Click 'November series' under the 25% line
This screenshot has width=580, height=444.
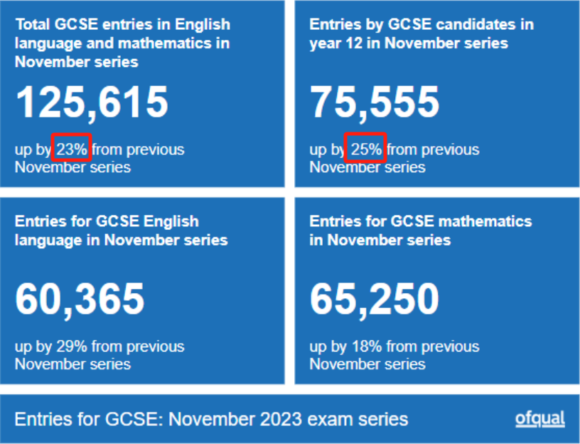pyautogui.click(x=367, y=167)
